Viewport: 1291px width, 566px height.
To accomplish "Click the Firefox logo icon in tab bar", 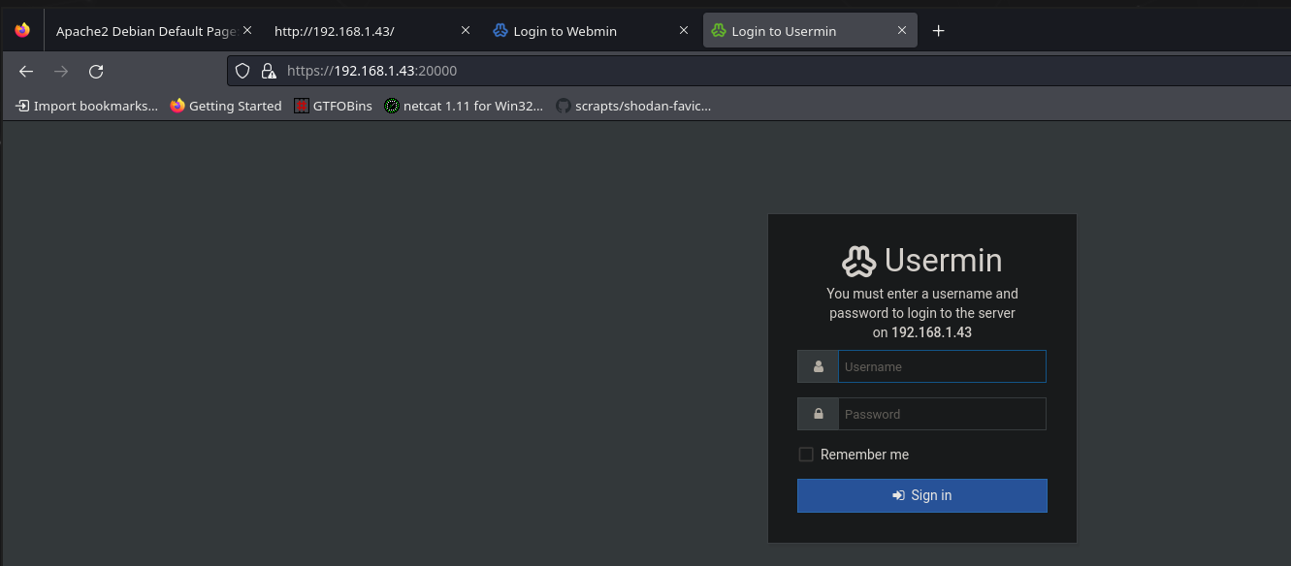I will pyautogui.click(x=22, y=30).
